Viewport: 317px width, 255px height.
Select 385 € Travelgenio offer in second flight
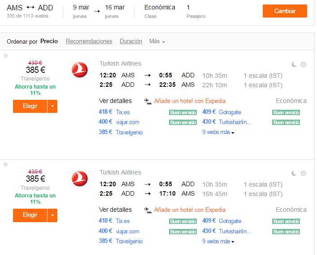(121, 241)
